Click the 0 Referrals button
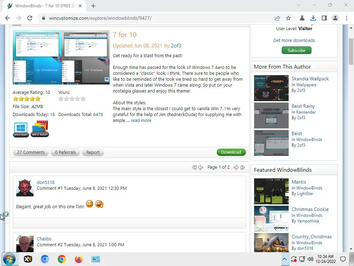 [65, 152]
